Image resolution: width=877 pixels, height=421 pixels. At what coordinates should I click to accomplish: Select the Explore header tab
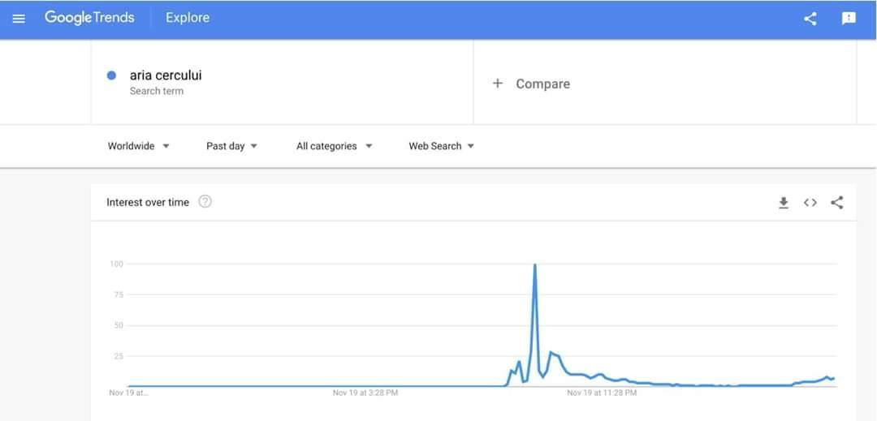click(188, 18)
